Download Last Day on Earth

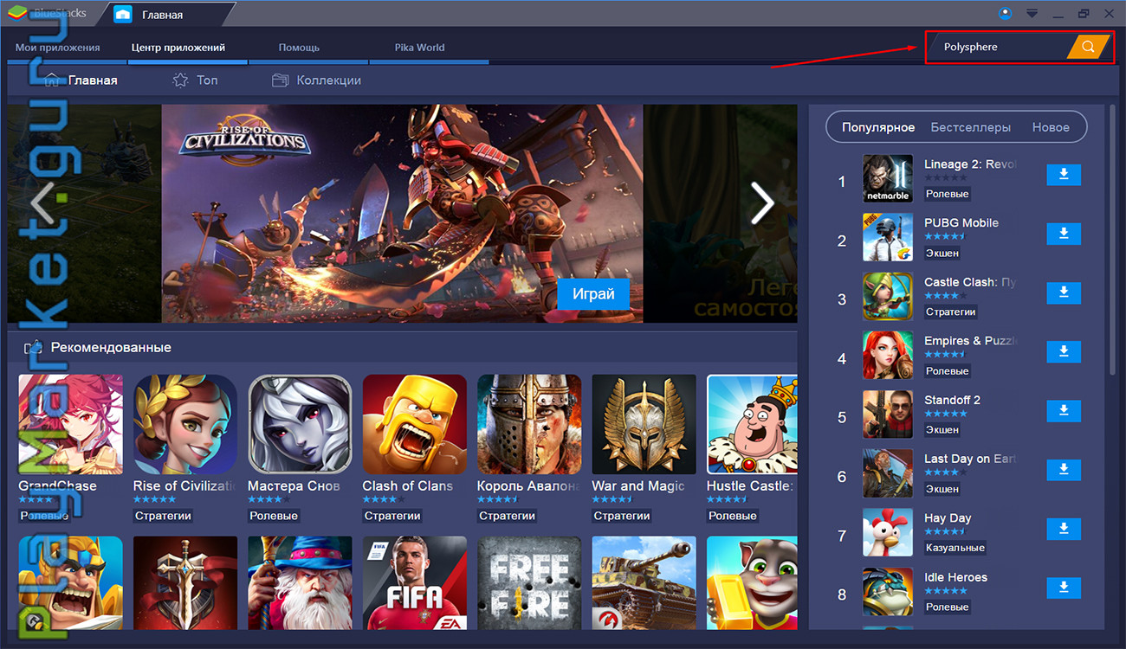click(1064, 470)
